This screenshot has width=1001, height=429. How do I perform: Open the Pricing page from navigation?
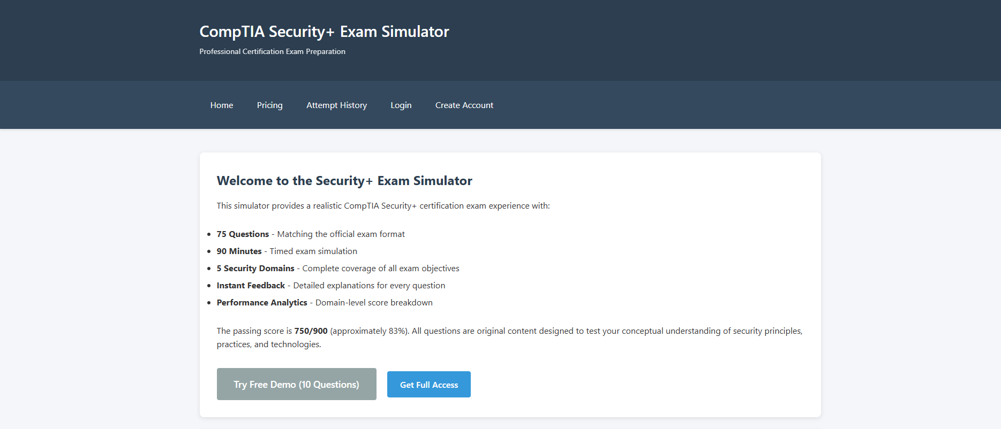click(269, 105)
